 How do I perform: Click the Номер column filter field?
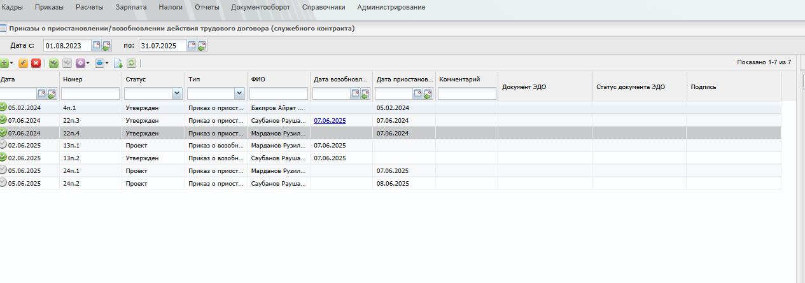click(x=90, y=93)
